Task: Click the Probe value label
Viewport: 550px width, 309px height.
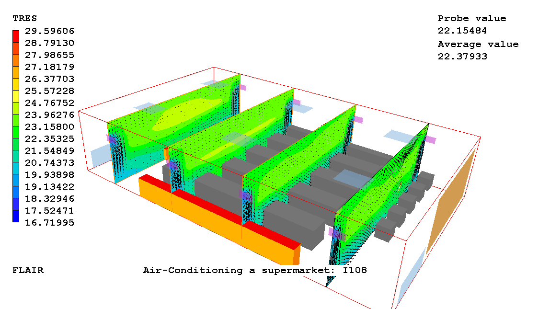Action: (x=471, y=18)
